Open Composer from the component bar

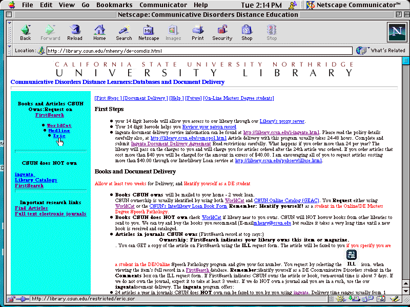(x=394, y=299)
